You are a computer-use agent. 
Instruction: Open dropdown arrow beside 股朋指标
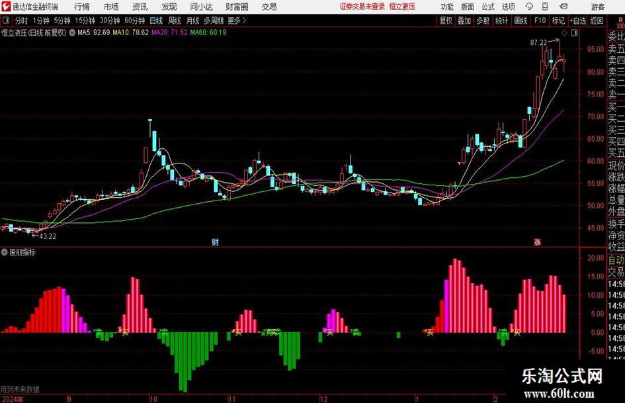point(5,252)
